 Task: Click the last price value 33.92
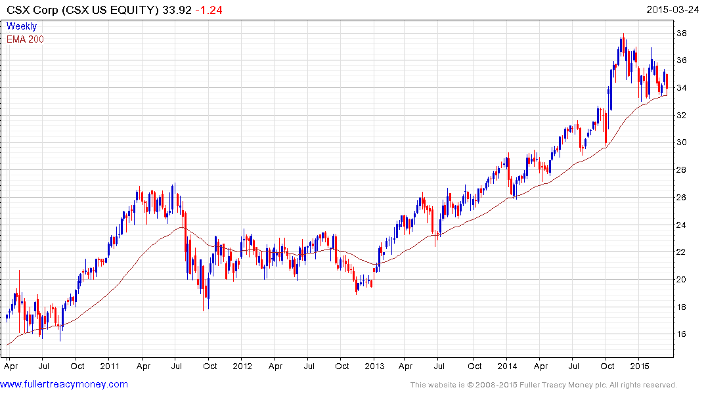pos(177,10)
